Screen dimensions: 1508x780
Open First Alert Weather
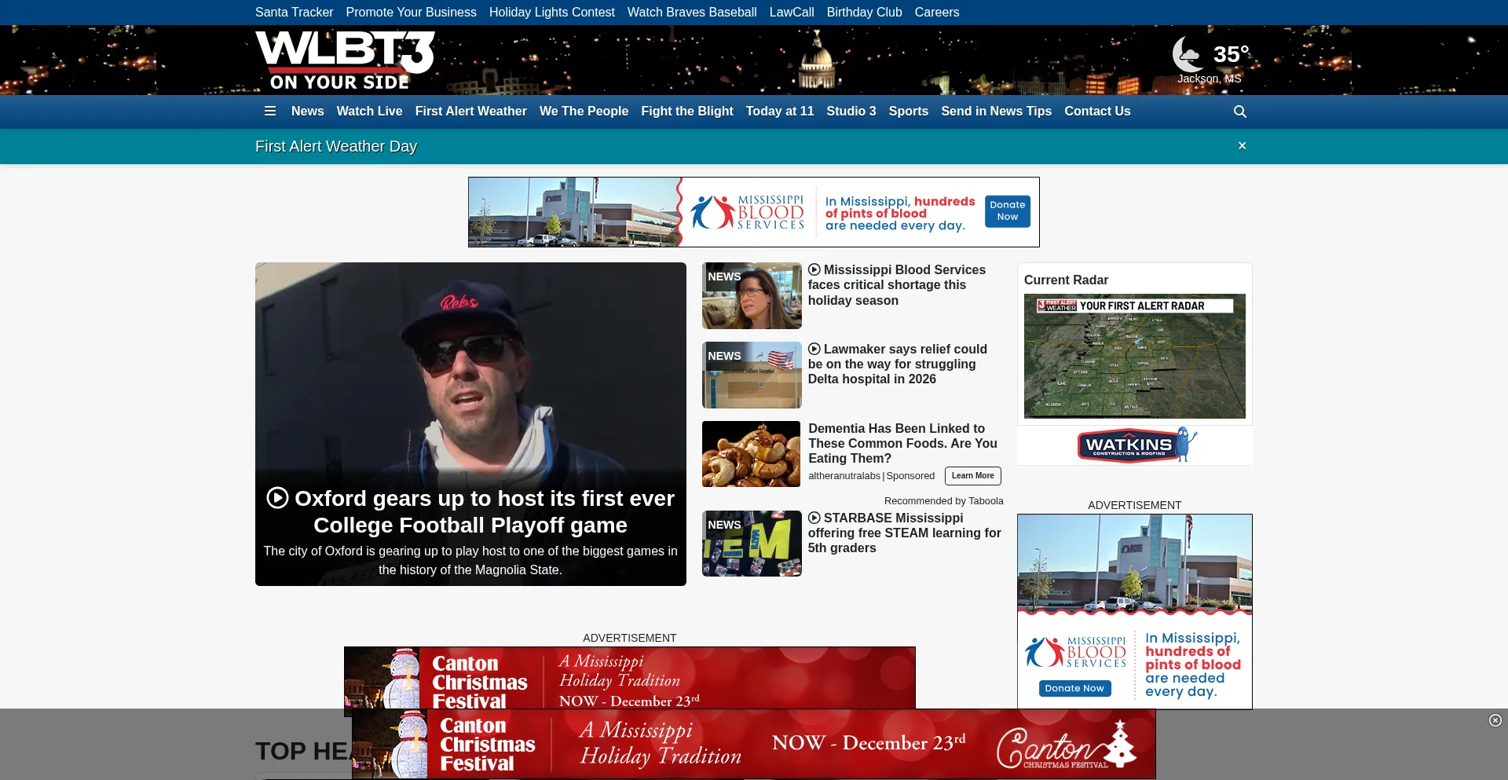(x=470, y=112)
